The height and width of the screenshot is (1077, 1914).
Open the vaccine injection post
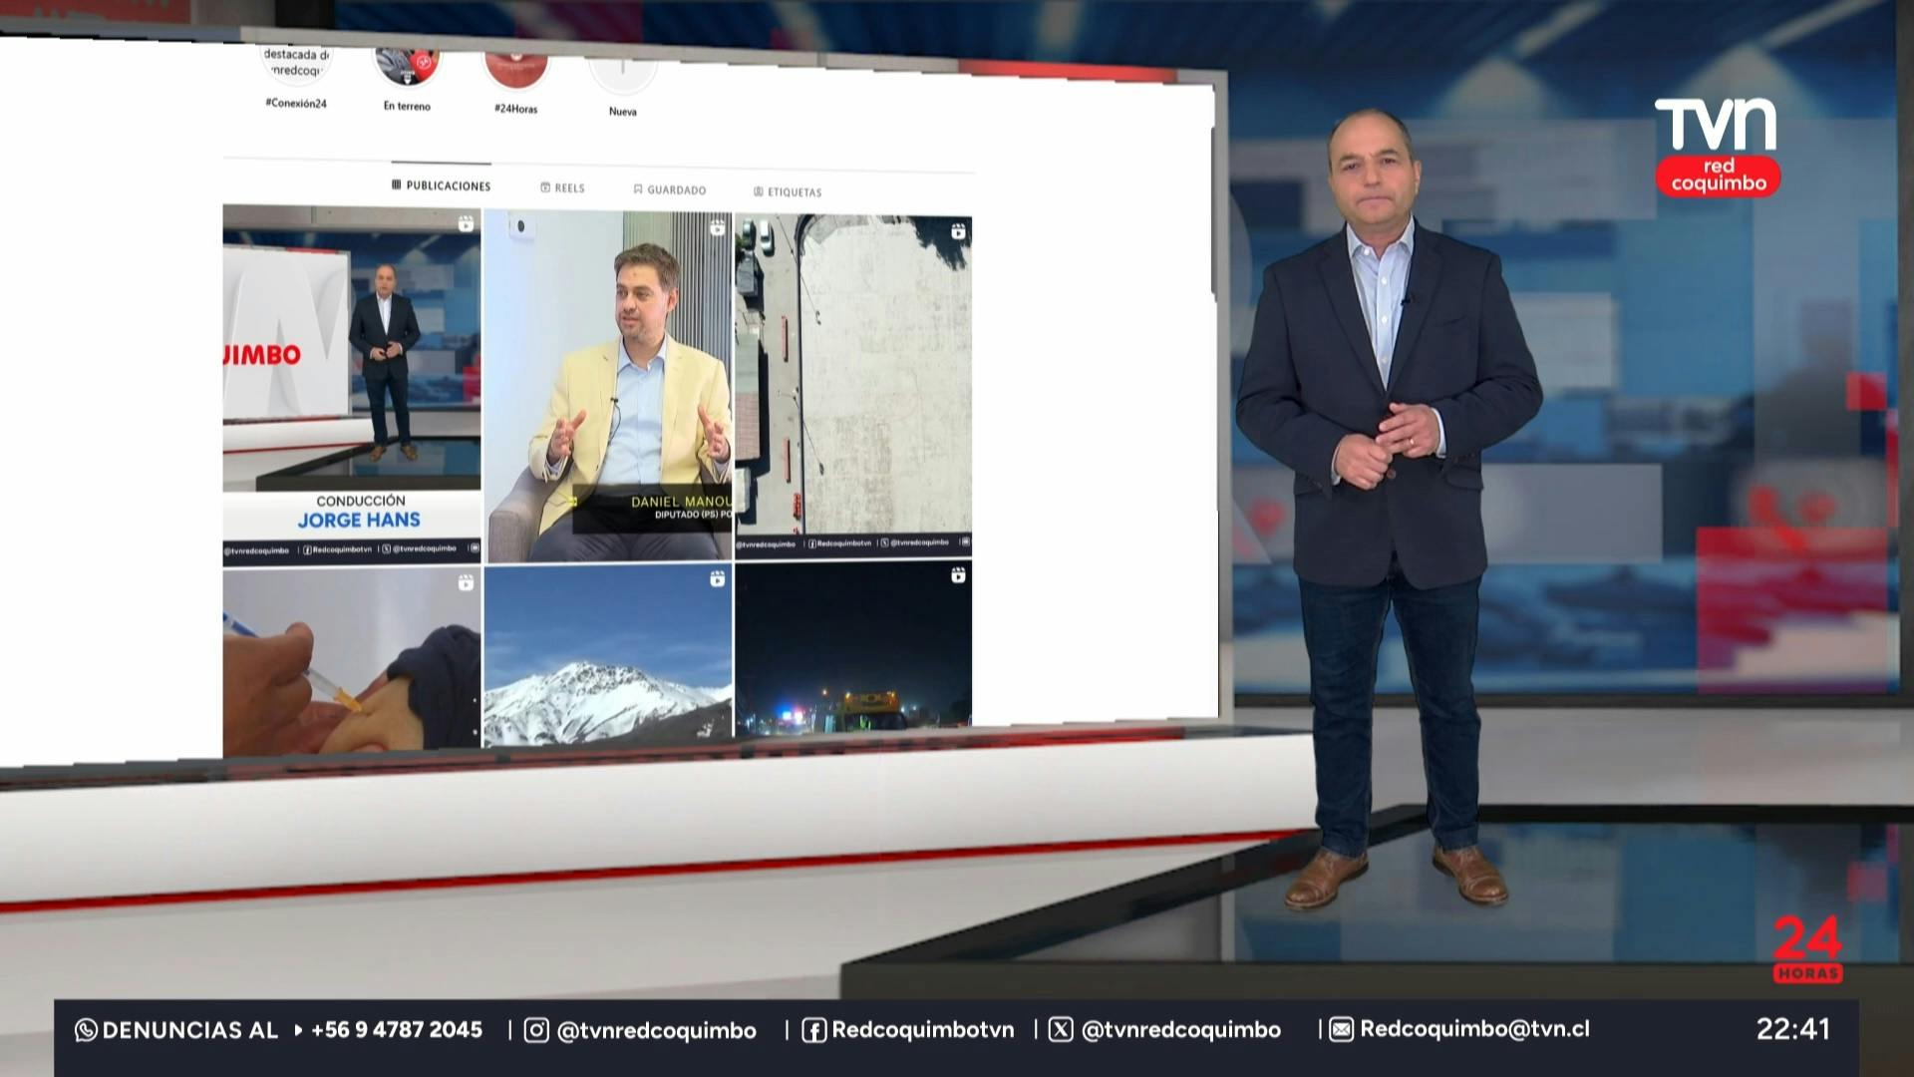point(352,661)
